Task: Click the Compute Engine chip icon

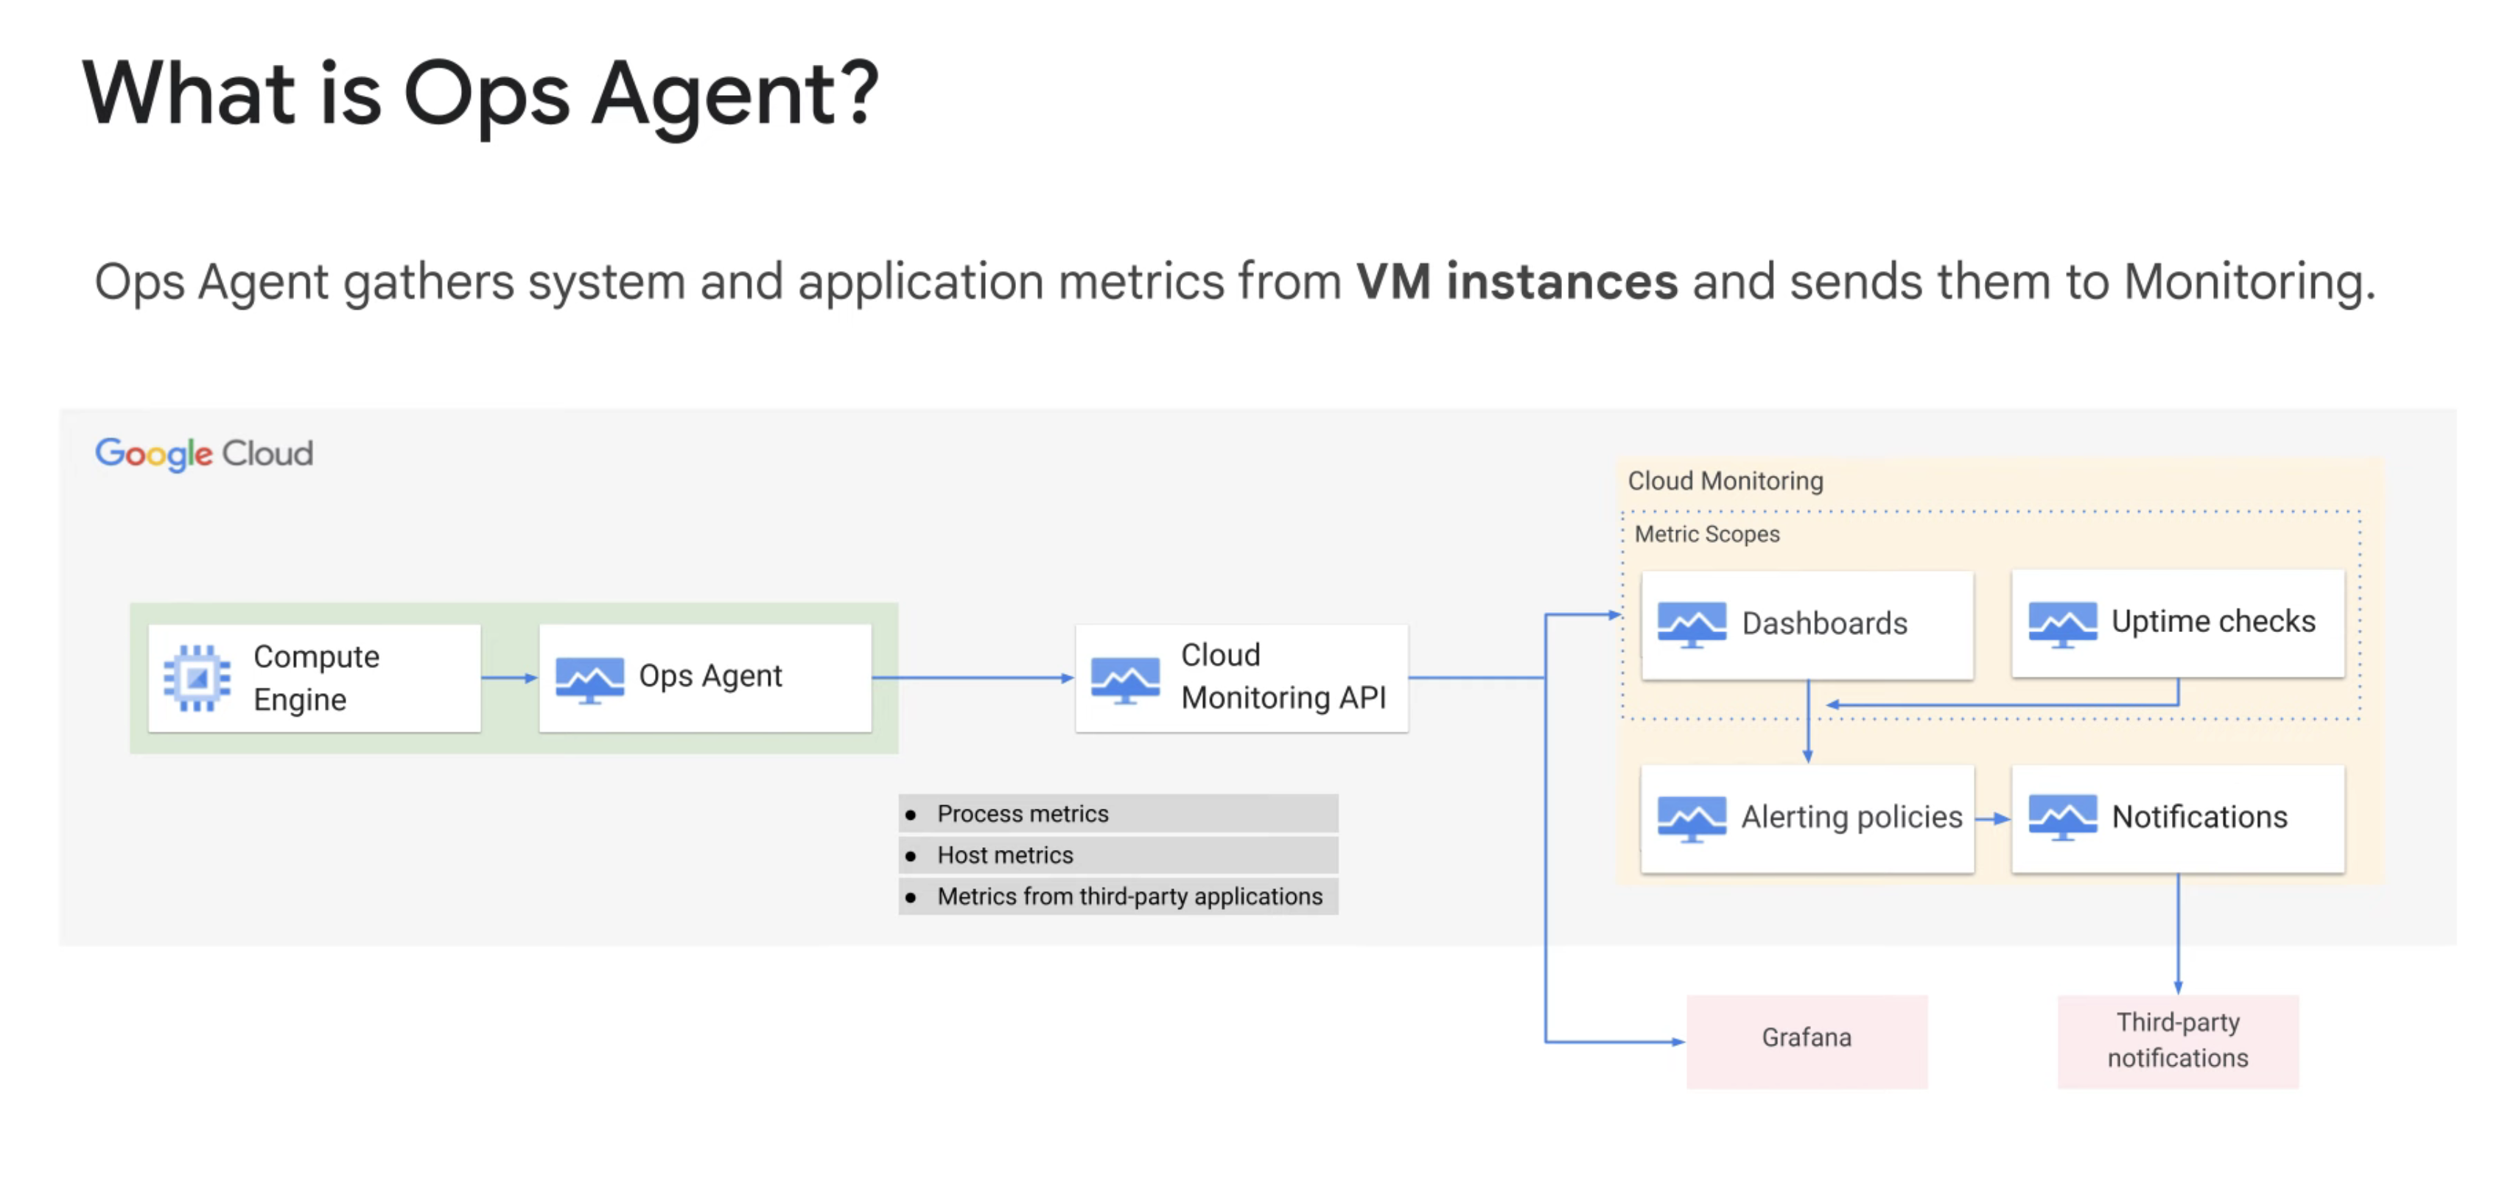Action: [x=197, y=678]
